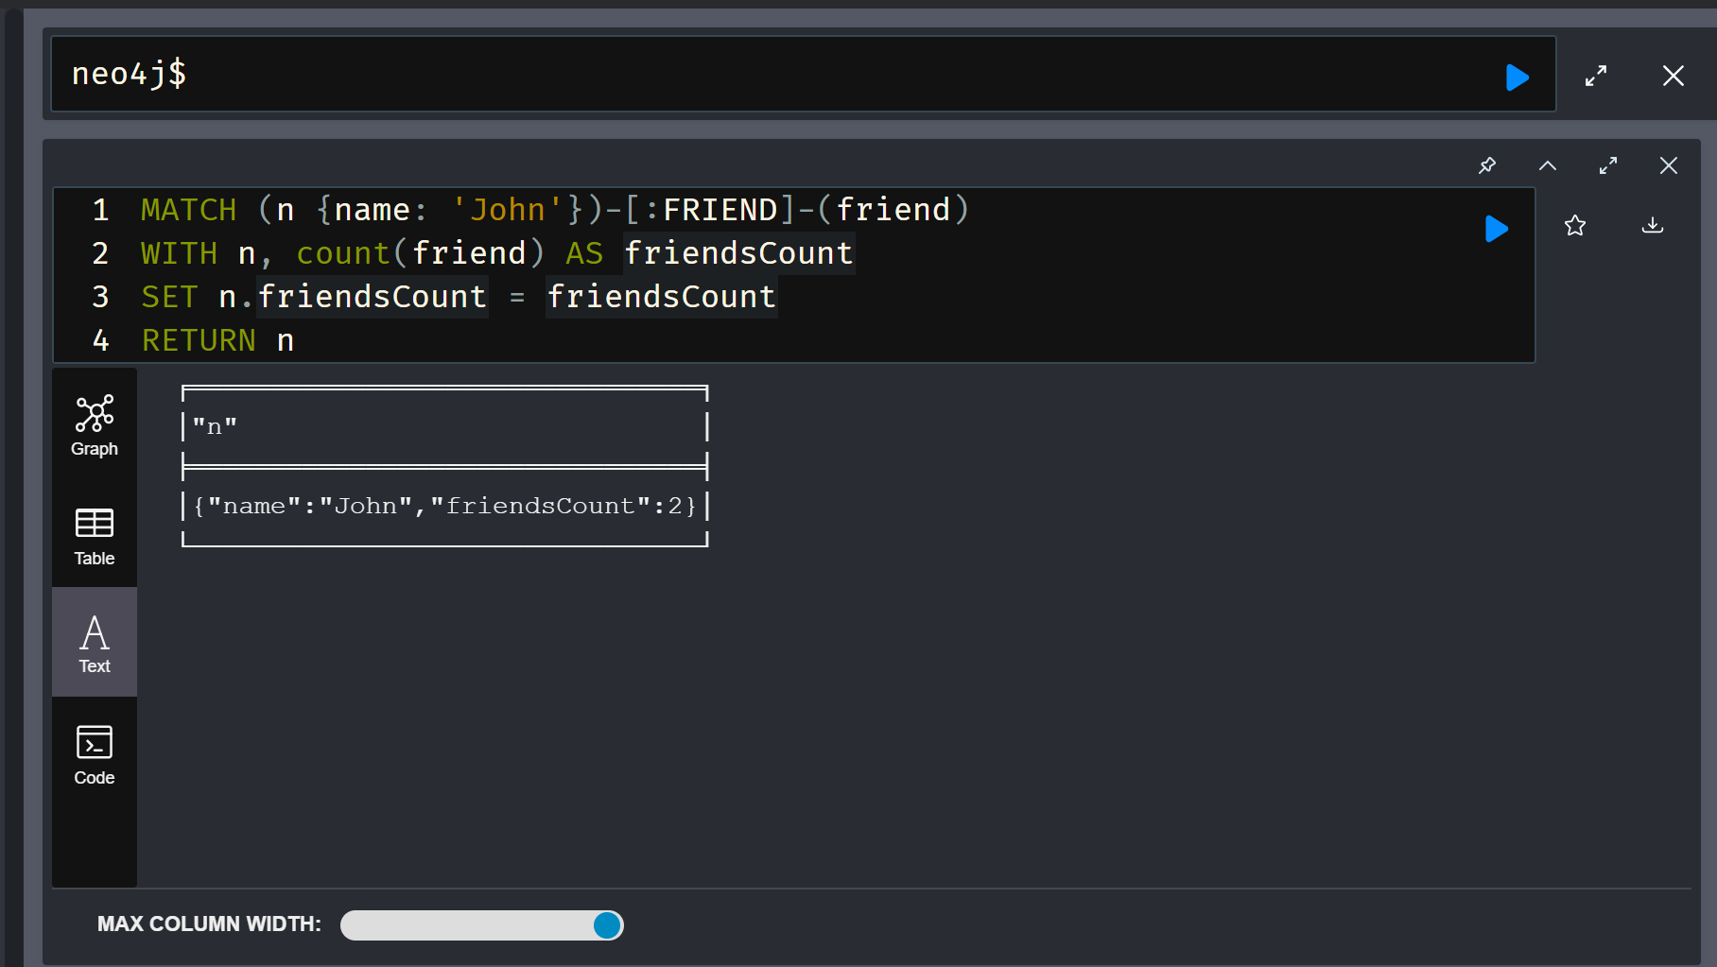Image resolution: width=1717 pixels, height=967 pixels.
Task: Open the Code view tab
Action: pyautogui.click(x=95, y=754)
